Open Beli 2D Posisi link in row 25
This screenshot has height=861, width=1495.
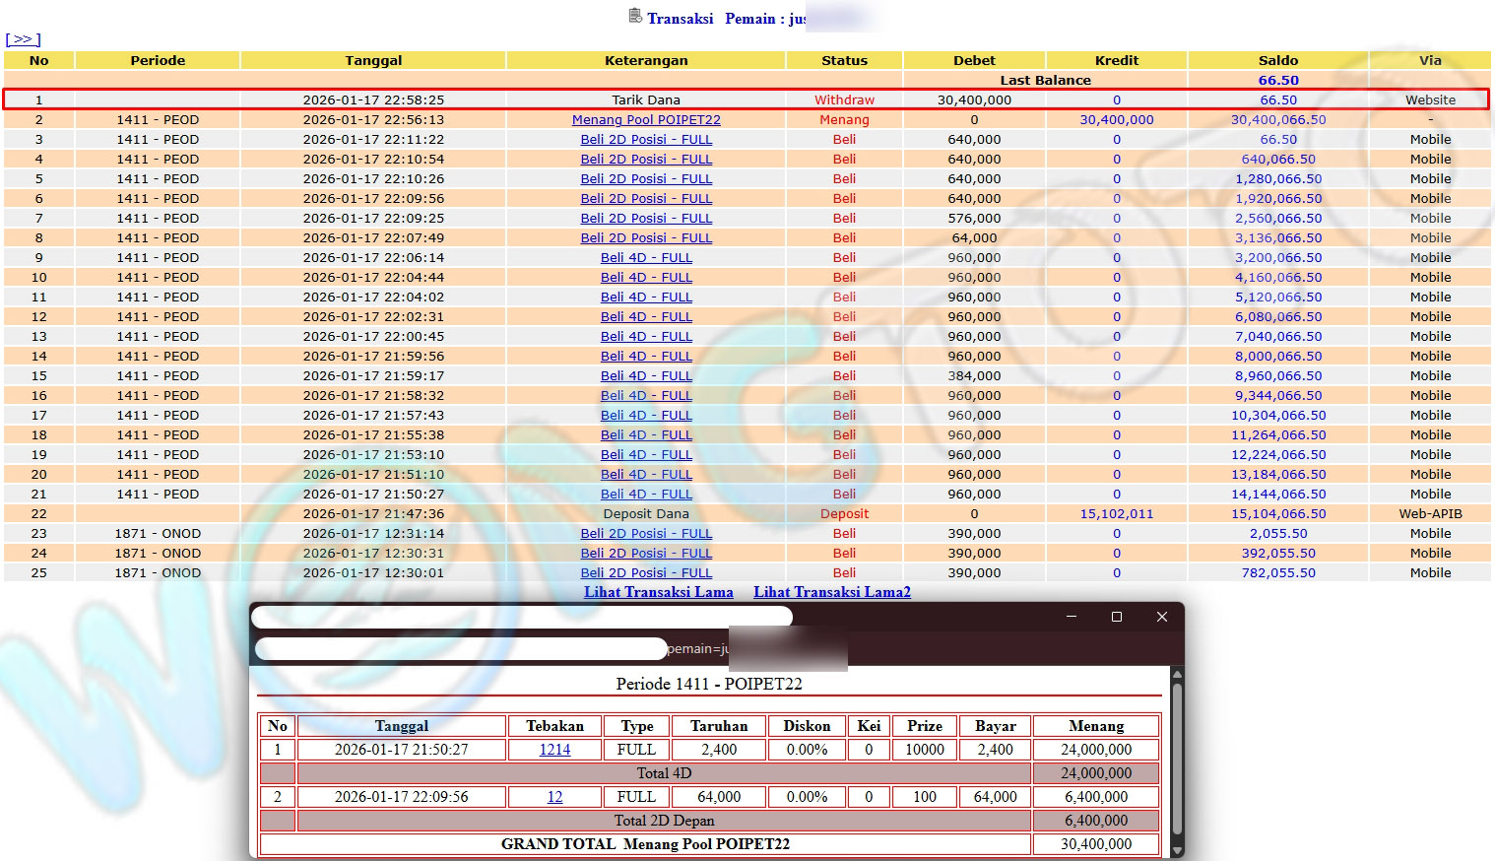[646, 572]
